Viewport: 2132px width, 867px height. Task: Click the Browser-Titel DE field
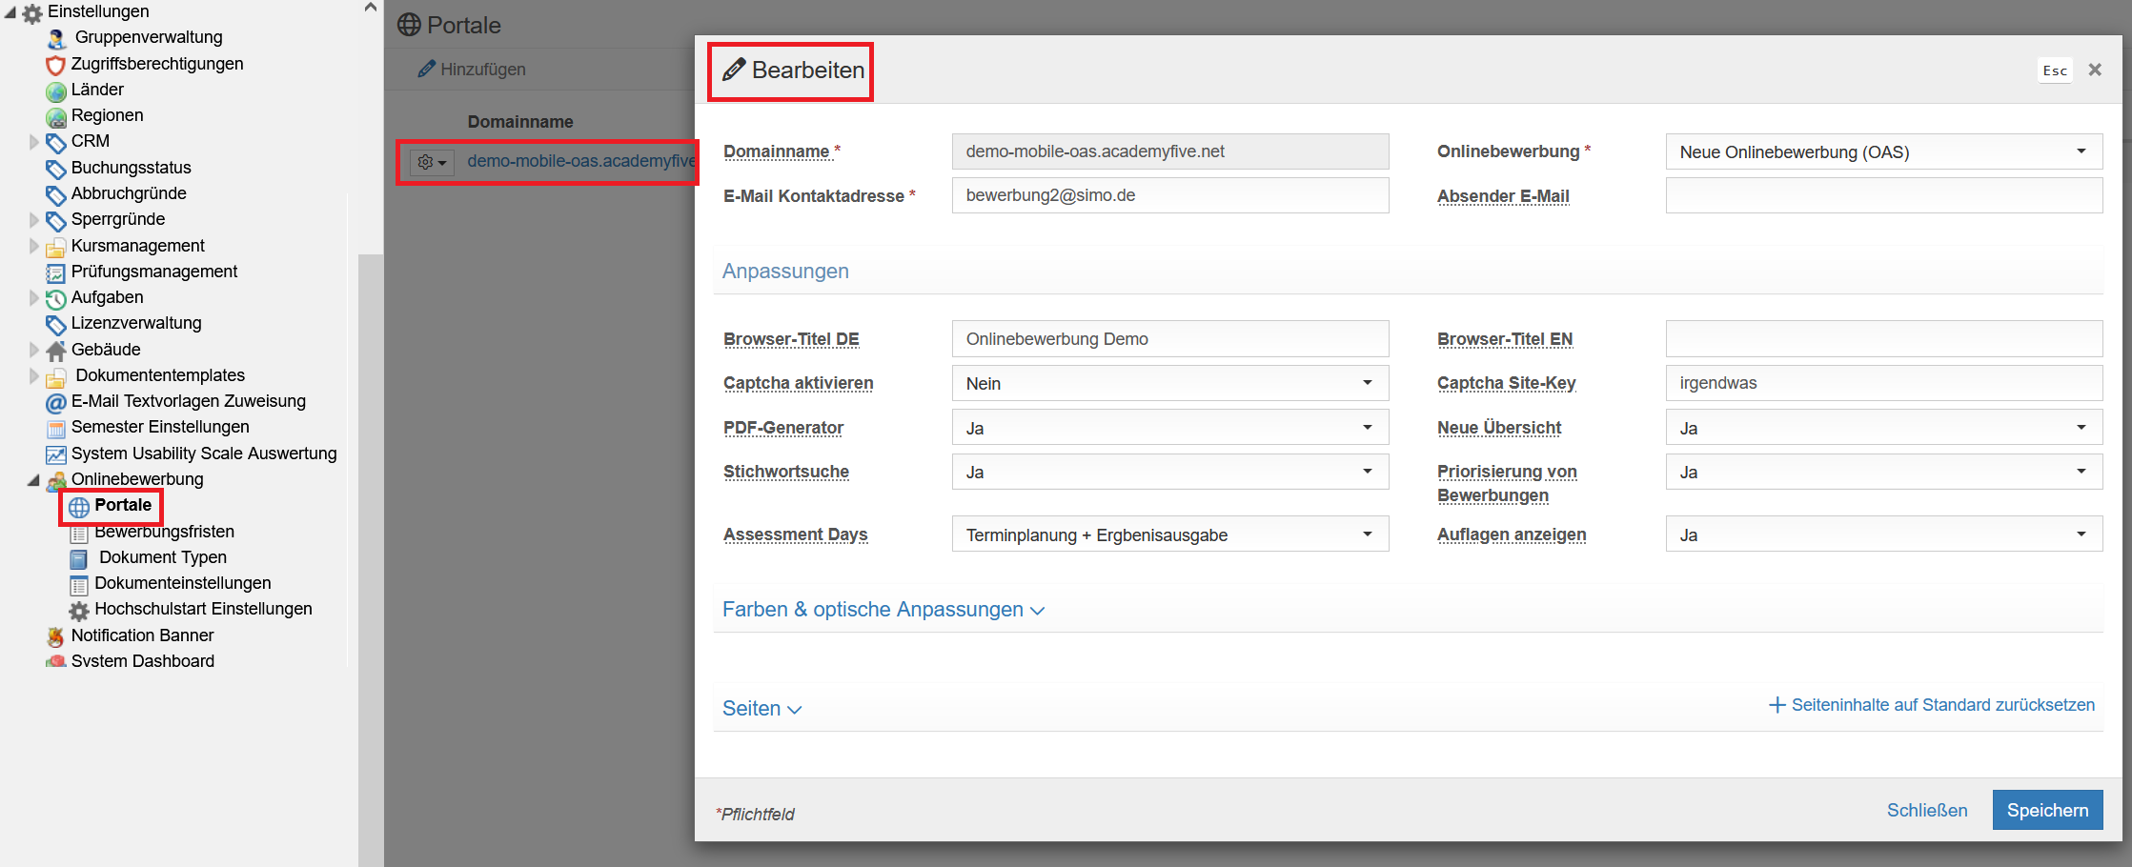pos(1170,339)
